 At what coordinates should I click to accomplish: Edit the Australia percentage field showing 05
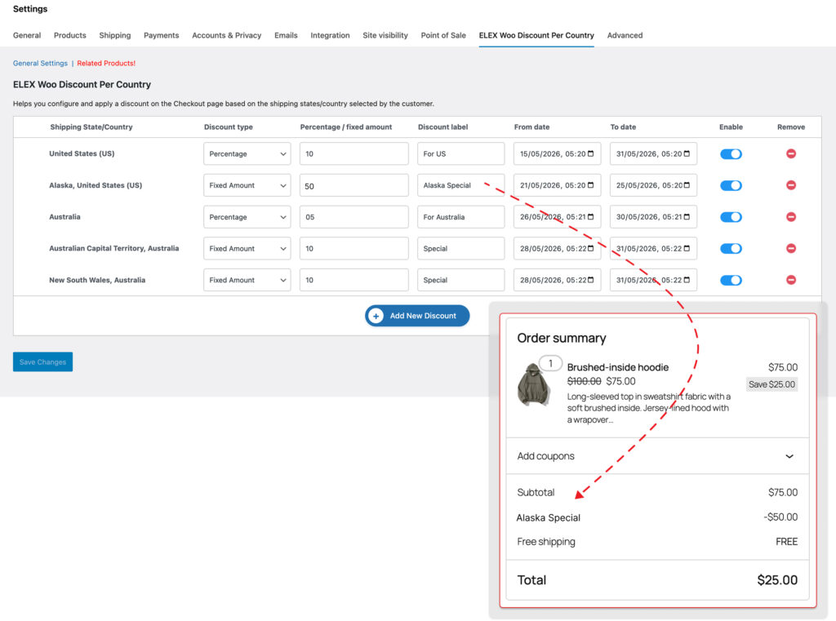coord(354,217)
